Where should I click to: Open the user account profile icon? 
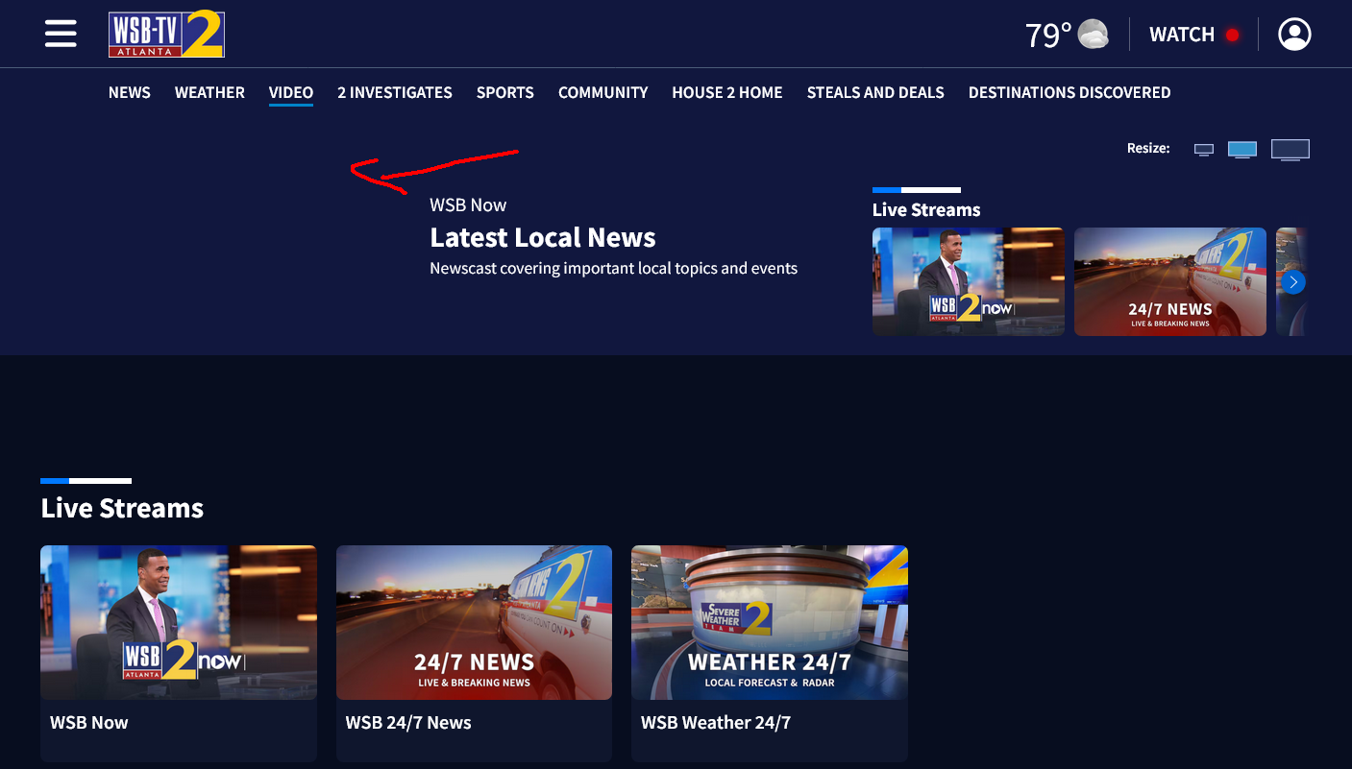[x=1294, y=35]
